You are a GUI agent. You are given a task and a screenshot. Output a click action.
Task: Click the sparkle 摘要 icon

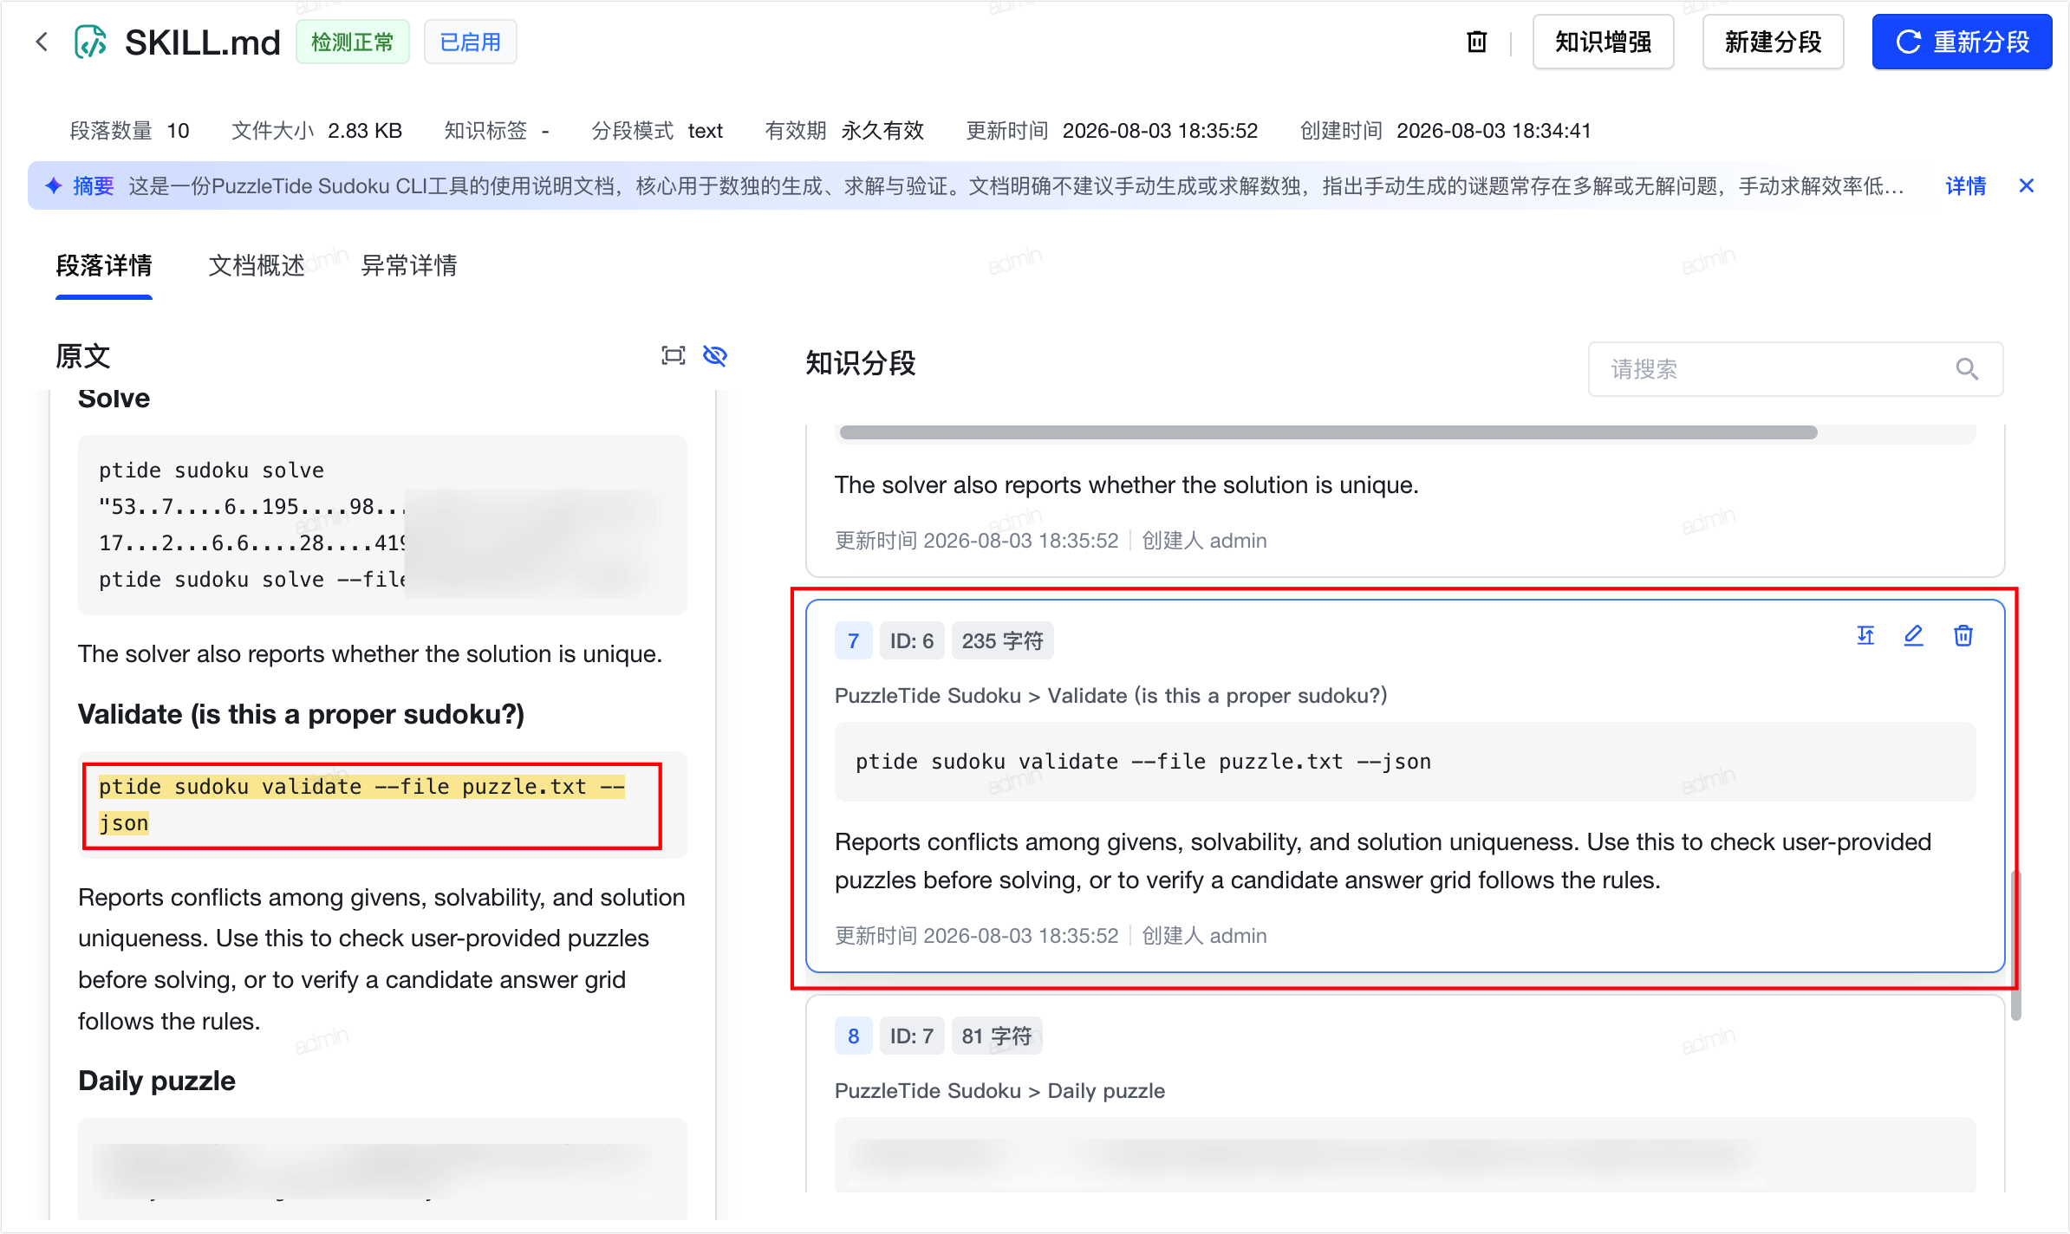pyautogui.click(x=54, y=185)
